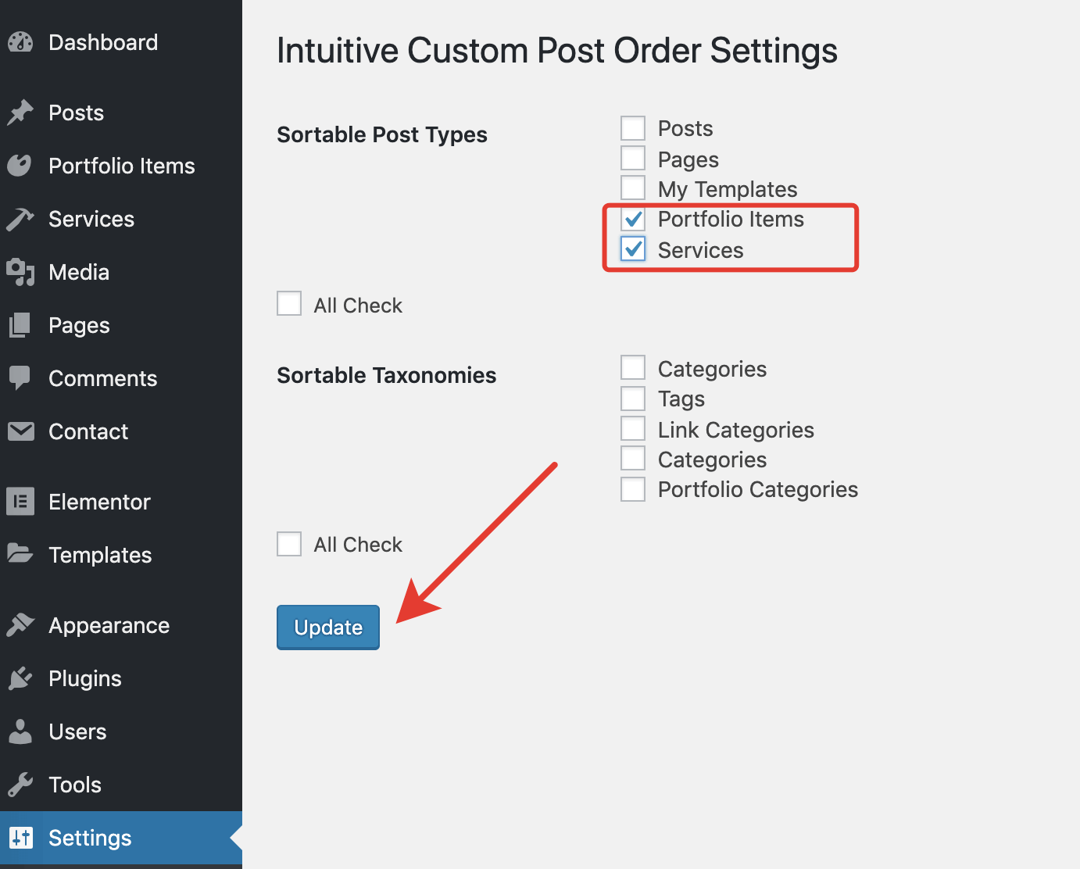The height and width of the screenshot is (869, 1080).
Task: Check the Tags taxonomy checkbox
Action: (633, 399)
